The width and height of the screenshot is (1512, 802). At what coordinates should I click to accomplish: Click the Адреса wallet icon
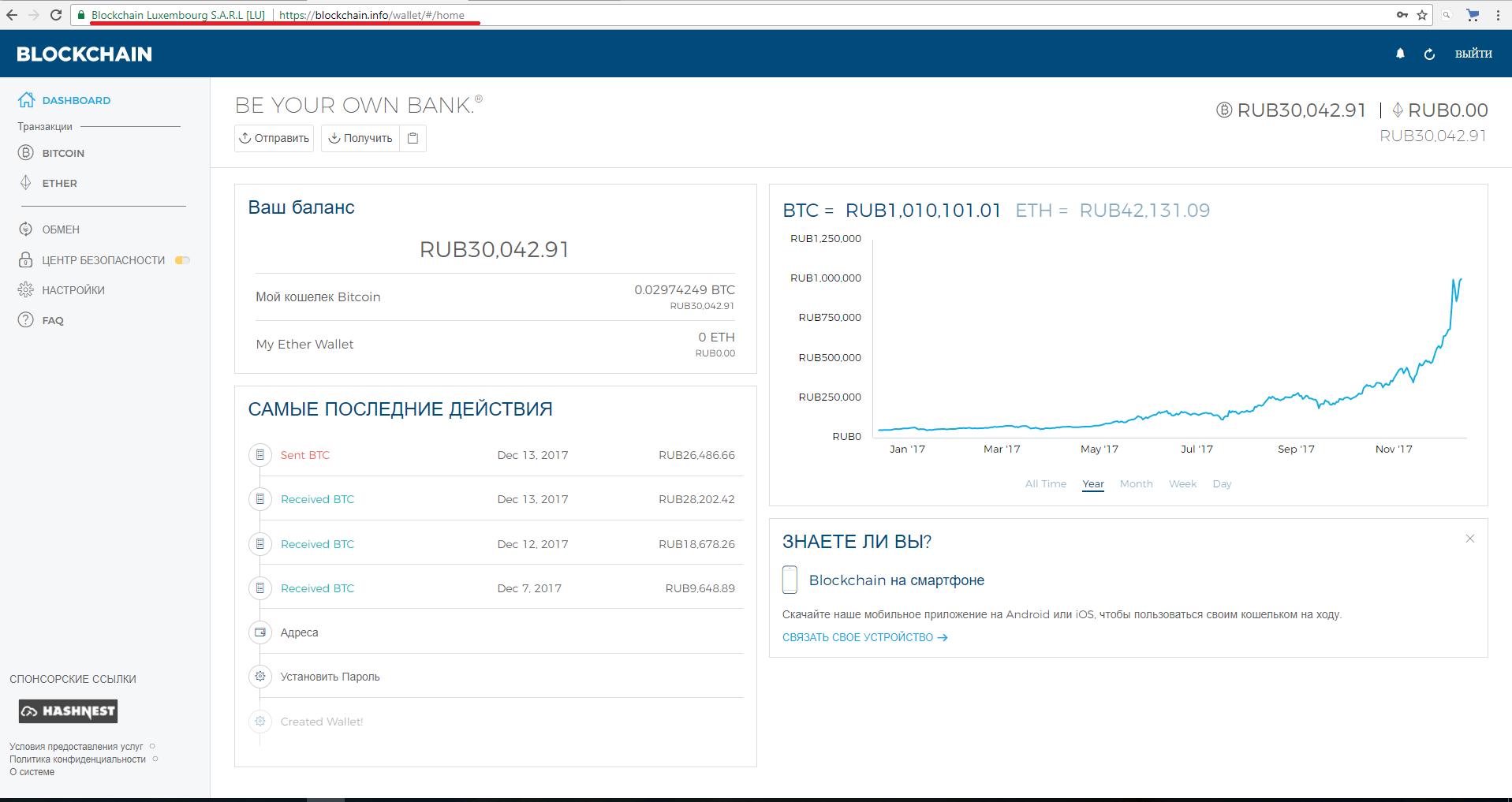click(x=260, y=632)
